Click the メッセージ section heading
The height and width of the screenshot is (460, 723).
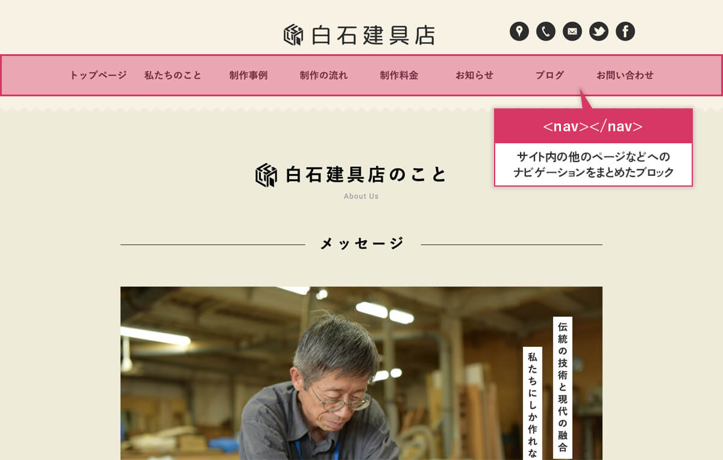[x=361, y=243]
